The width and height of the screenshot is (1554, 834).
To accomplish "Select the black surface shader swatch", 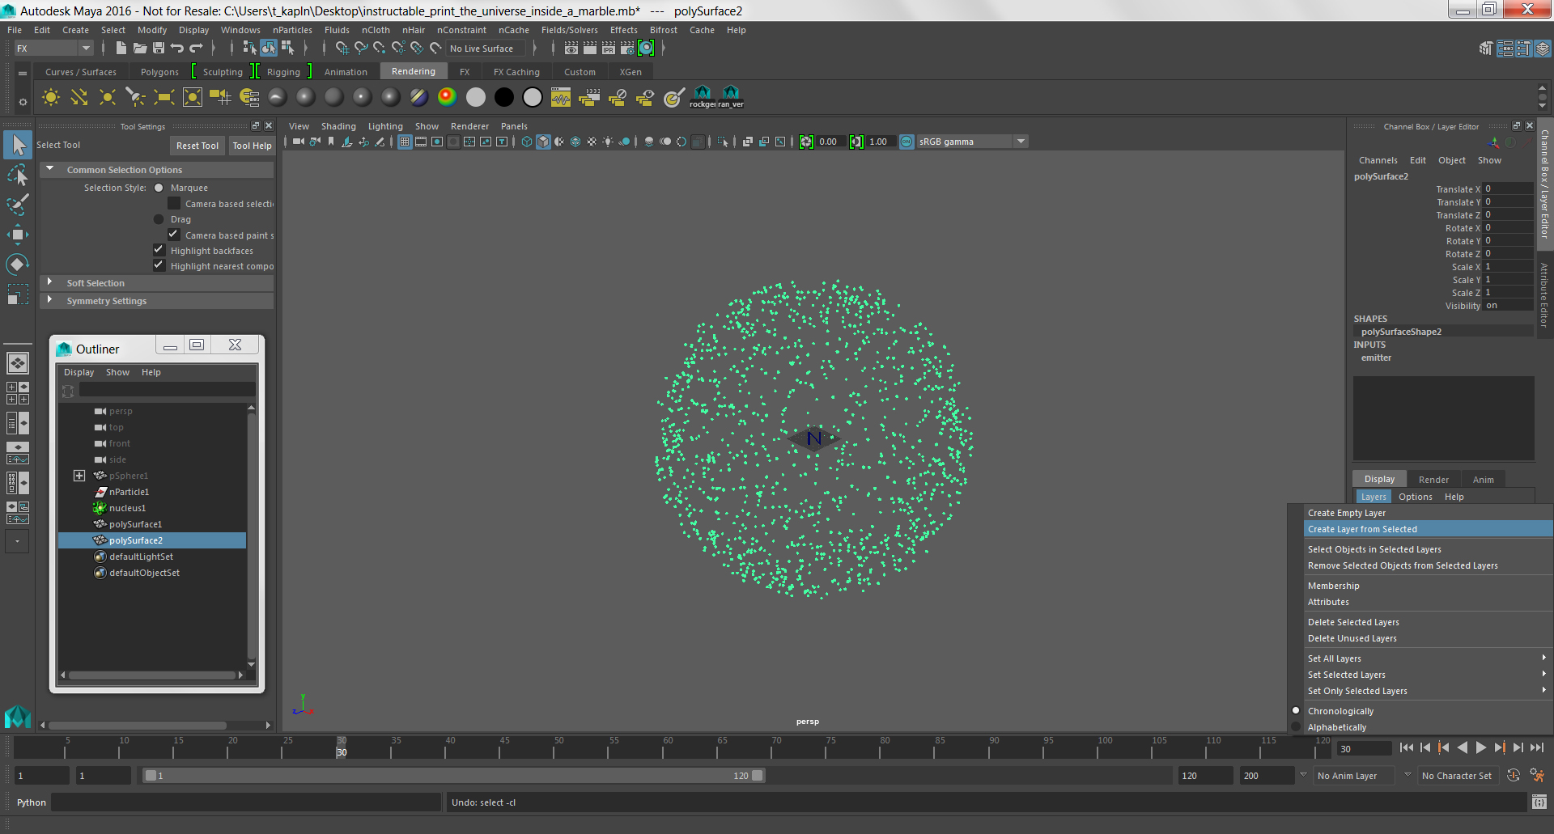I will coord(504,97).
